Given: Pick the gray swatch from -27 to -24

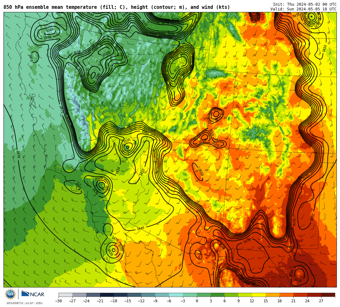Looking at the screenshot, I should tap(79, 295).
